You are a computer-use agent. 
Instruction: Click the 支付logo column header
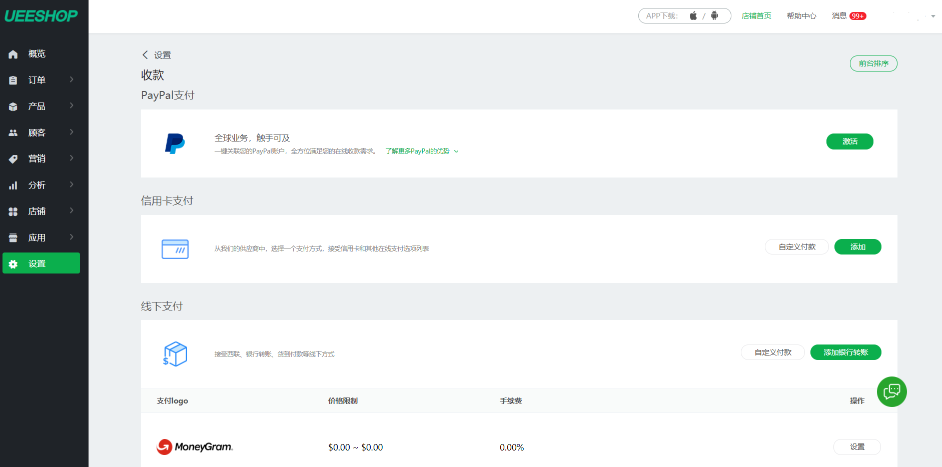173,401
